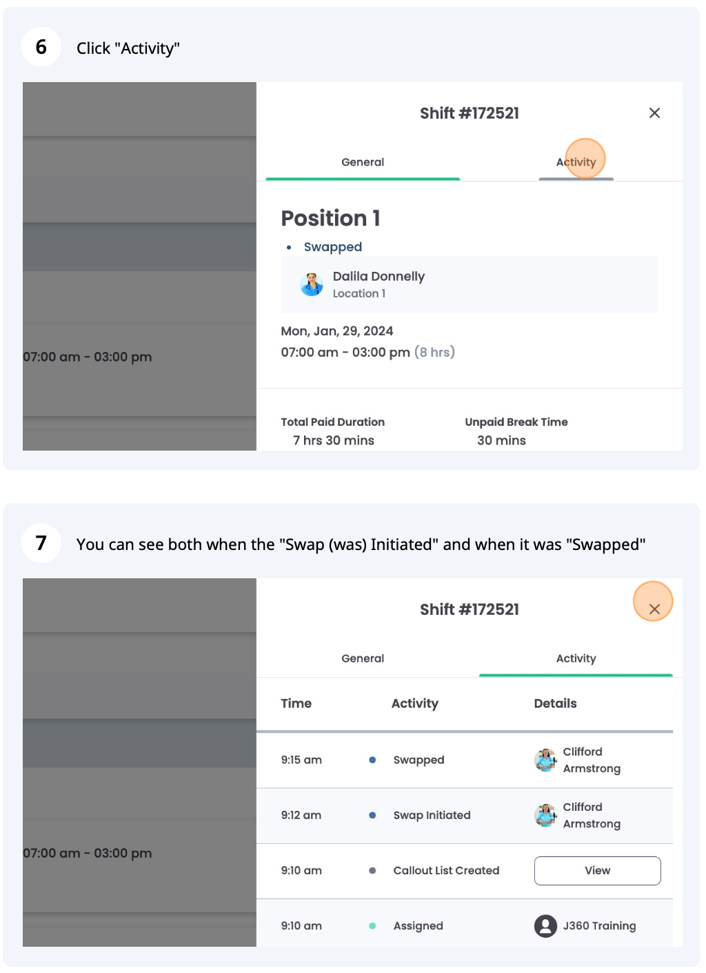The image size is (706, 973).
Task: Click the Details column header
Action: 555,703
